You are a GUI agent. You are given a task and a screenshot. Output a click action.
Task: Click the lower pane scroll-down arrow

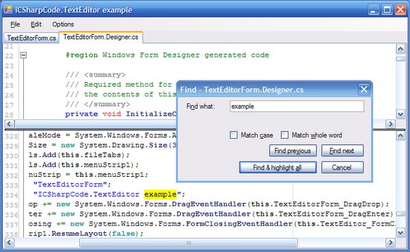click(400, 232)
